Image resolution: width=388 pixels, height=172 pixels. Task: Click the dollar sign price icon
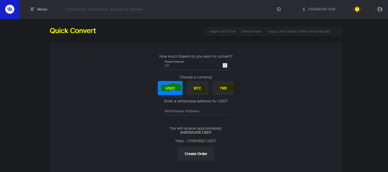click(x=304, y=9)
